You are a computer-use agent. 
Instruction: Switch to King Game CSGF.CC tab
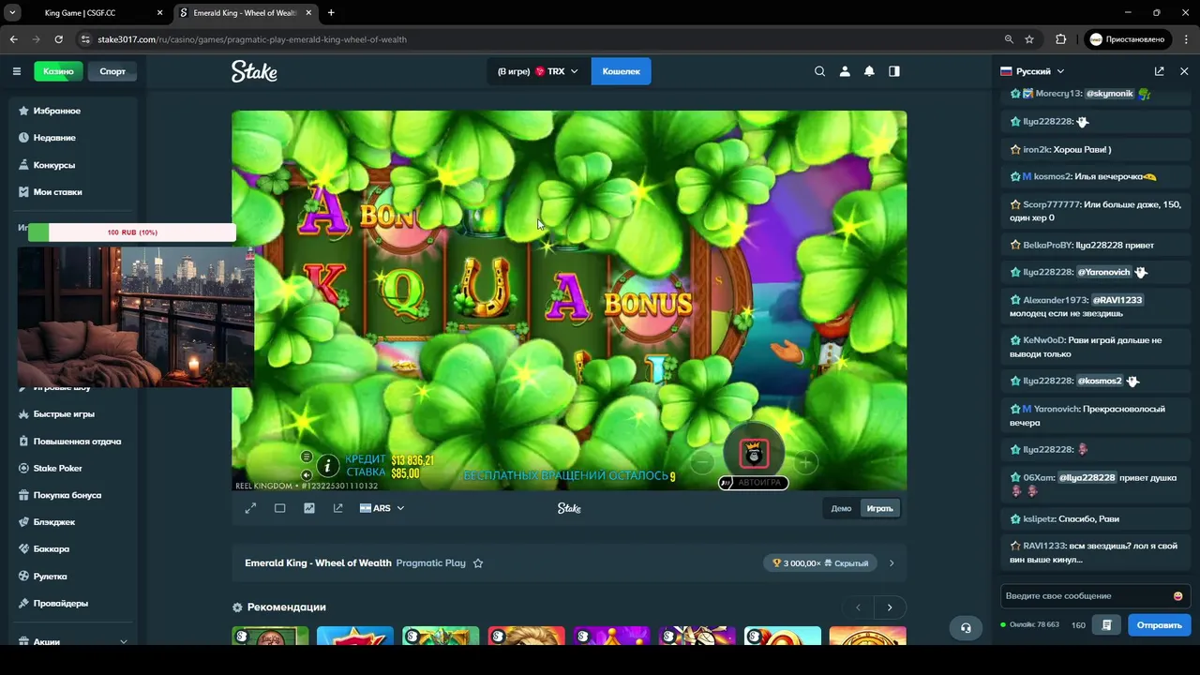pos(81,13)
